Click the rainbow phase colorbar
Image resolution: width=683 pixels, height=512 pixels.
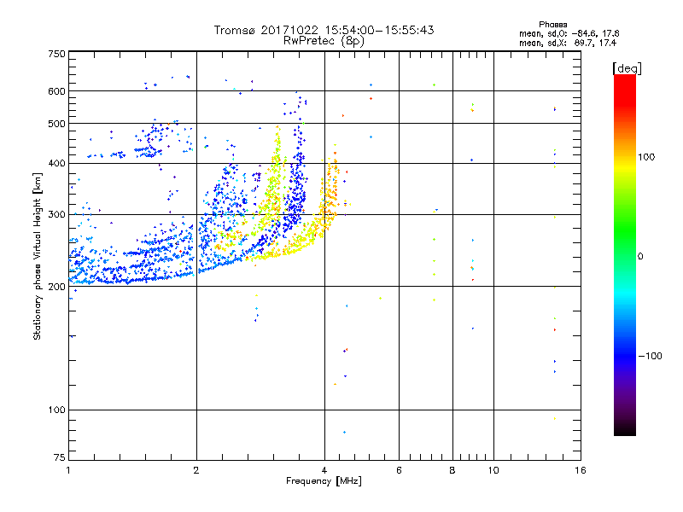tap(625, 255)
